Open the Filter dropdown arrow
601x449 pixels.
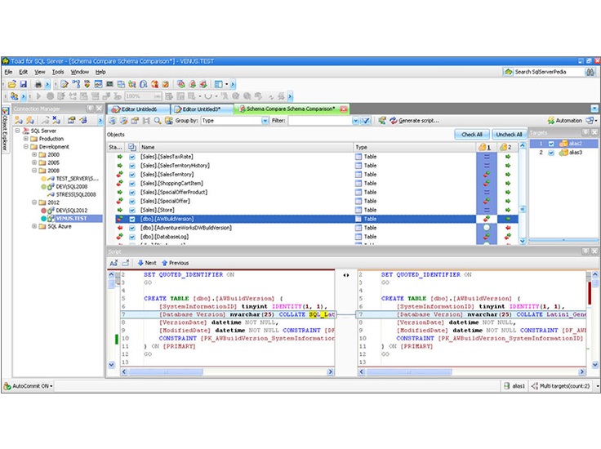coord(355,121)
